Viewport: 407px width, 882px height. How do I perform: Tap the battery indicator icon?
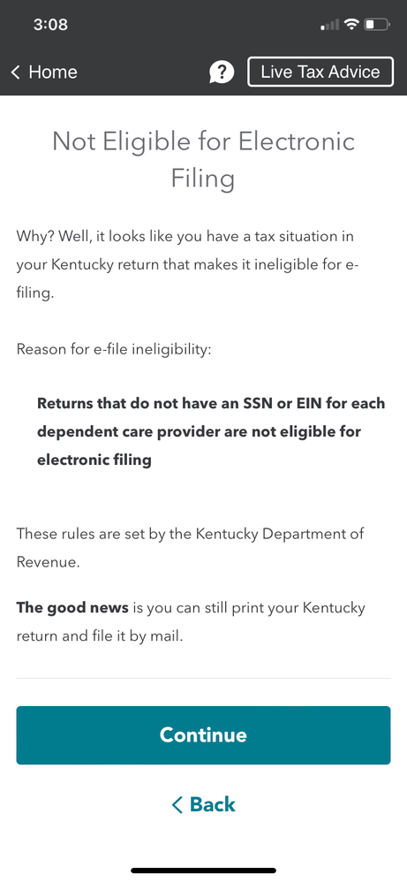377,24
